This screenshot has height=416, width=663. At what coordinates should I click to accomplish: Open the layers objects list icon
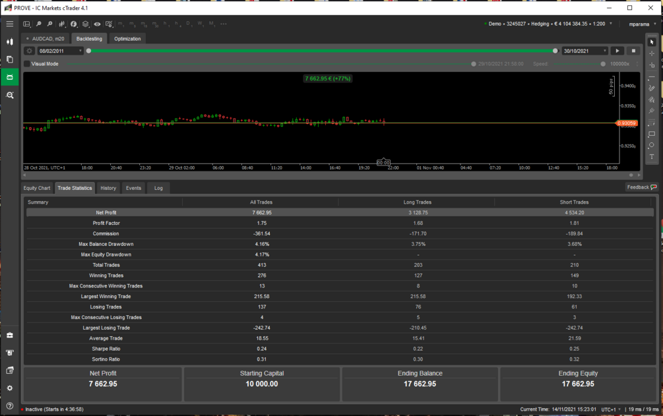click(x=85, y=24)
